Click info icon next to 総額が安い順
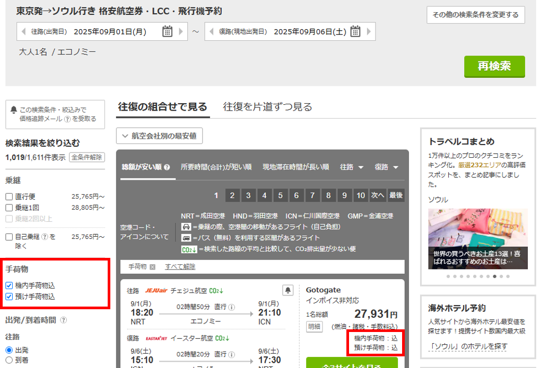The height and width of the screenshot is (368, 540). click(x=167, y=167)
